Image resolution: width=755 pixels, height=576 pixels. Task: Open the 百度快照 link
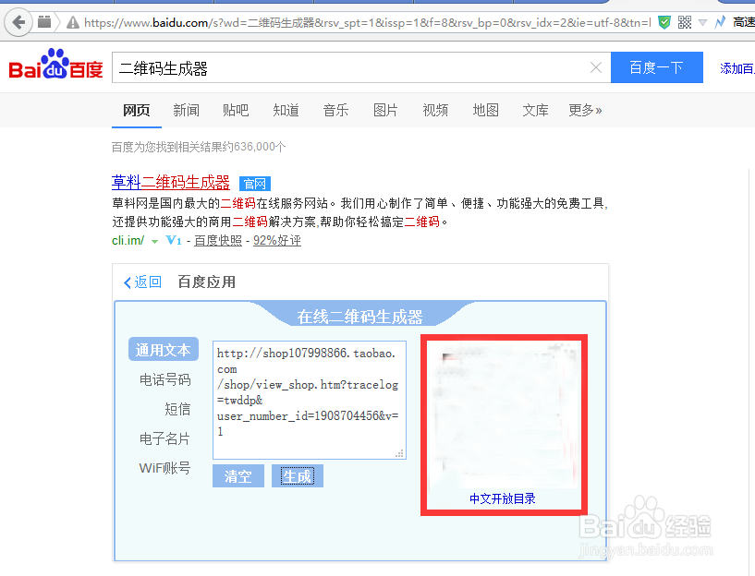218,240
